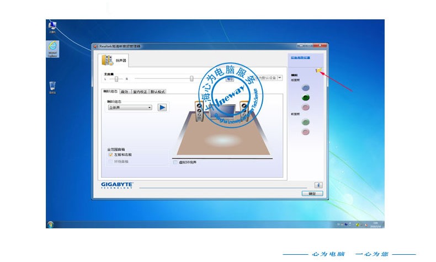The image size is (436, 262).
Task: Toggle the 环绕音箱 checkbox
Action: coord(110,162)
